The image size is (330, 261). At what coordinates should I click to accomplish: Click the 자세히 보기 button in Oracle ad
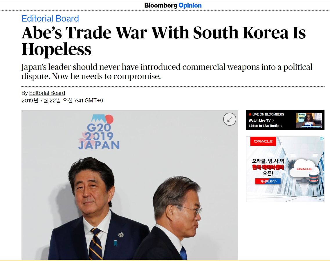coord(268,181)
